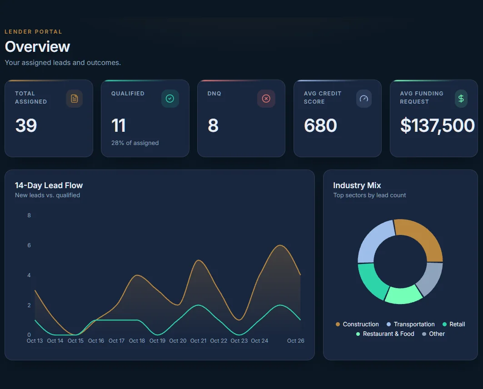Click 'Your assigned leads and outcomes.' subtitle
This screenshot has width=483, height=389.
point(63,63)
